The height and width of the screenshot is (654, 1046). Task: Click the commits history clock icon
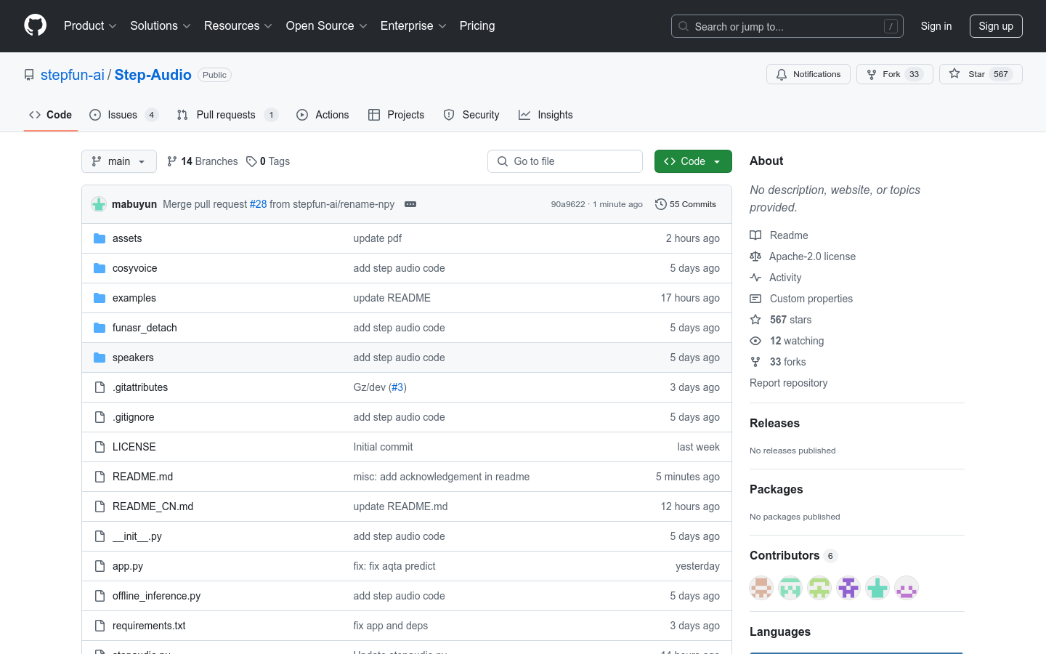660,204
